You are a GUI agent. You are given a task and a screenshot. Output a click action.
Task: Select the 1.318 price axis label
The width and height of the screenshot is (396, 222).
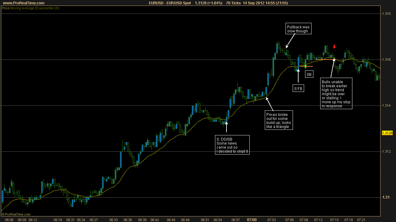tap(387, 14)
